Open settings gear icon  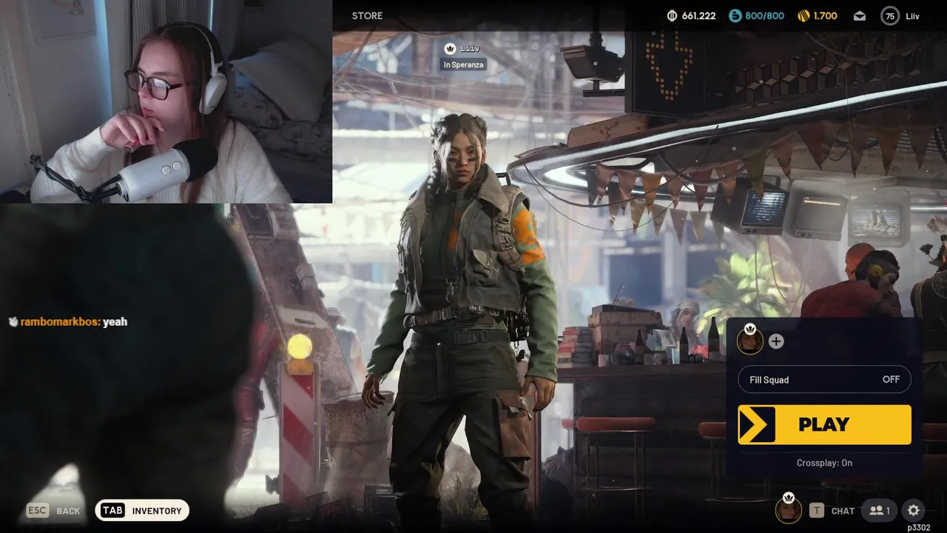(x=914, y=510)
